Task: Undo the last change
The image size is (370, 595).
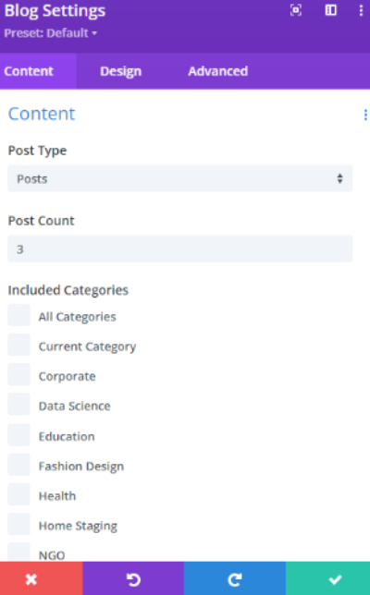Action: click(x=133, y=578)
